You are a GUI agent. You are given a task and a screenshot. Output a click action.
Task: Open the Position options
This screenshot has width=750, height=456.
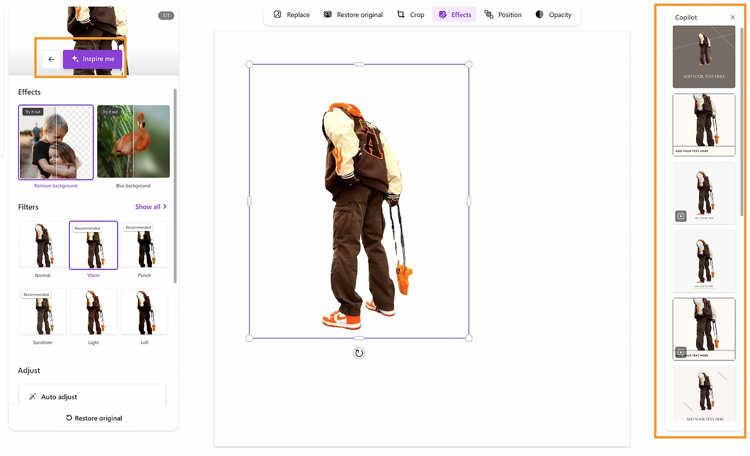coord(503,15)
